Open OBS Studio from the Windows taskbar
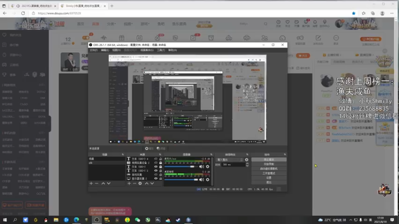 pyautogui.click(x=97, y=220)
